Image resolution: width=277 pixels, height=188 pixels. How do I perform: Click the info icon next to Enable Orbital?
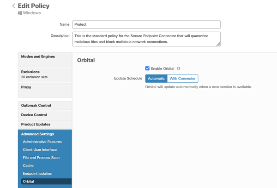tap(179, 68)
